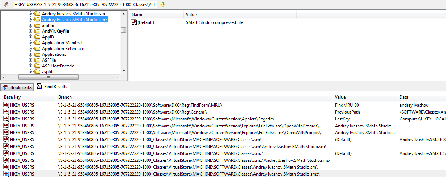The height and width of the screenshot is (181, 446).
Task: Switch to the Bookmarks tab
Action: pos(17,87)
